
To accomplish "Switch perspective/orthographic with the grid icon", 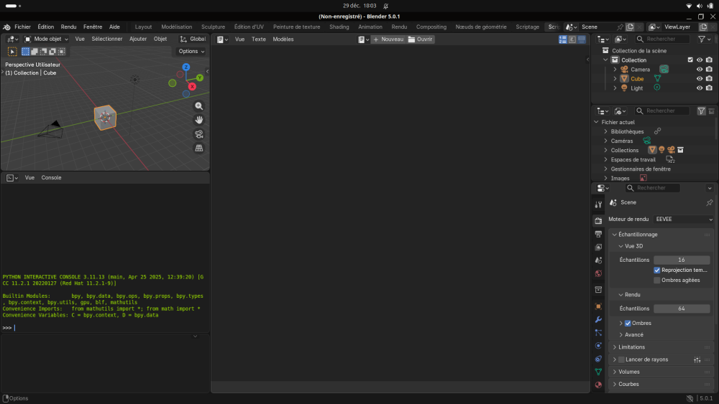I will [x=199, y=148].
